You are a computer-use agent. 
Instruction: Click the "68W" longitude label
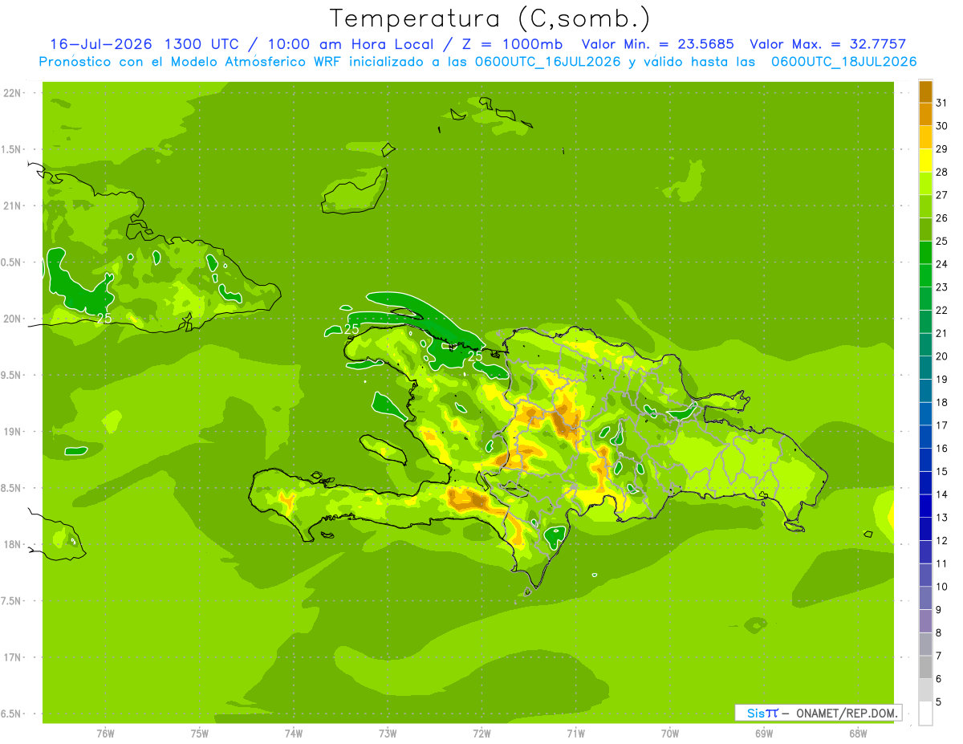[858, 734]
